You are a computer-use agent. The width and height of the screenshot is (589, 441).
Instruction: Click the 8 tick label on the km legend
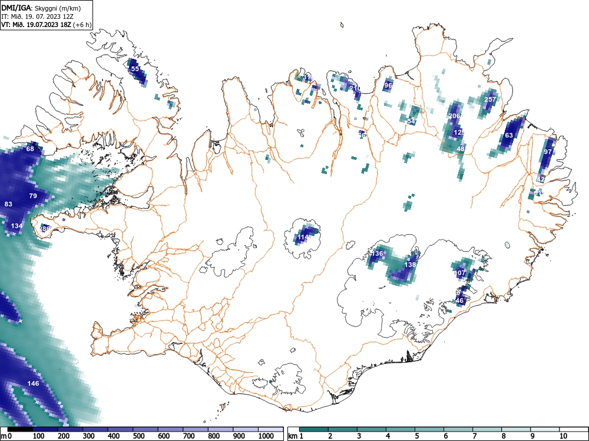[504, 436]
